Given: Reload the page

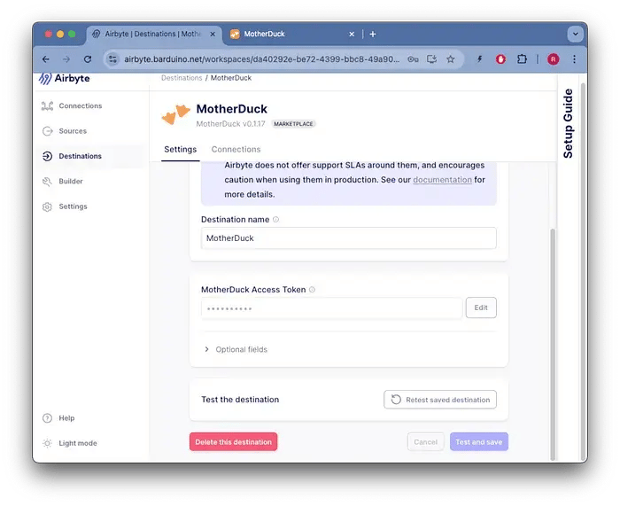Looking at the screenshot, I should (x=88, y=59).
